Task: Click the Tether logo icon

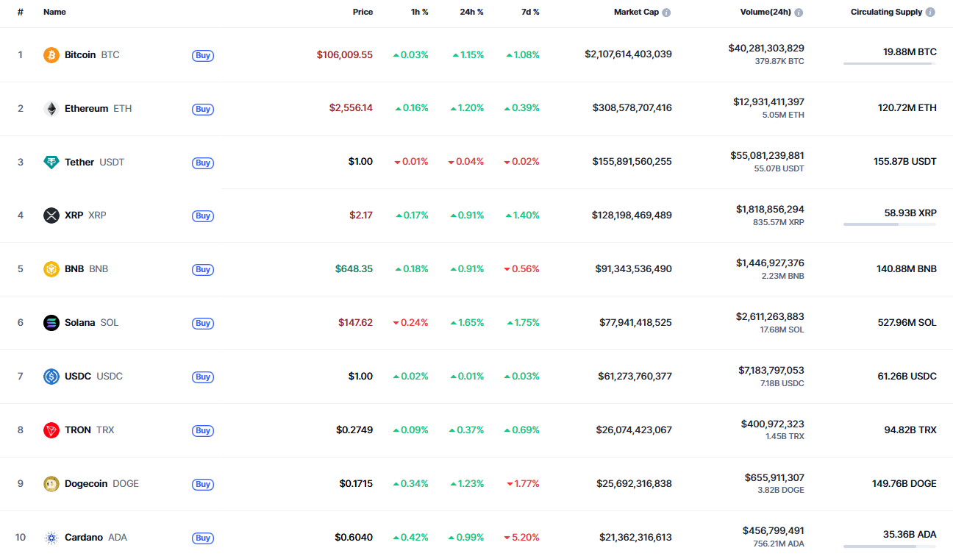Action: pos(51,163)
